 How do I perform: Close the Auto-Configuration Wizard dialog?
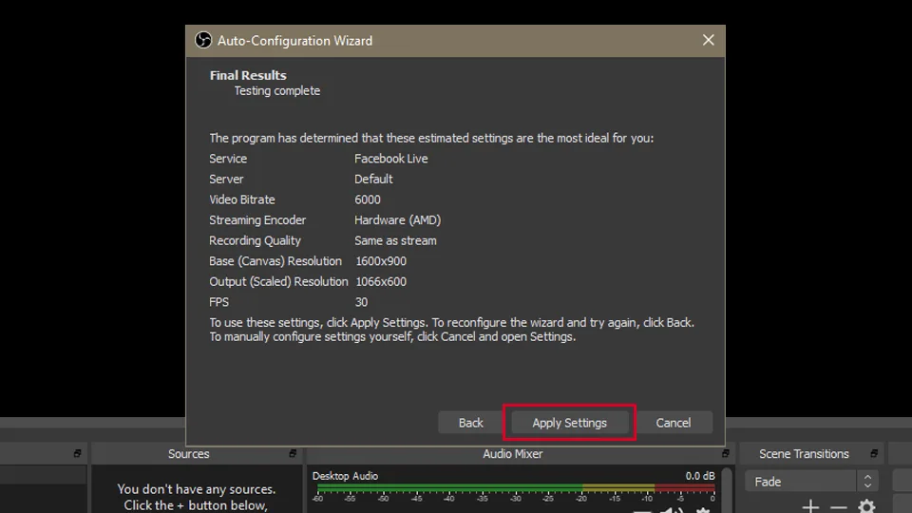[708, 40]
